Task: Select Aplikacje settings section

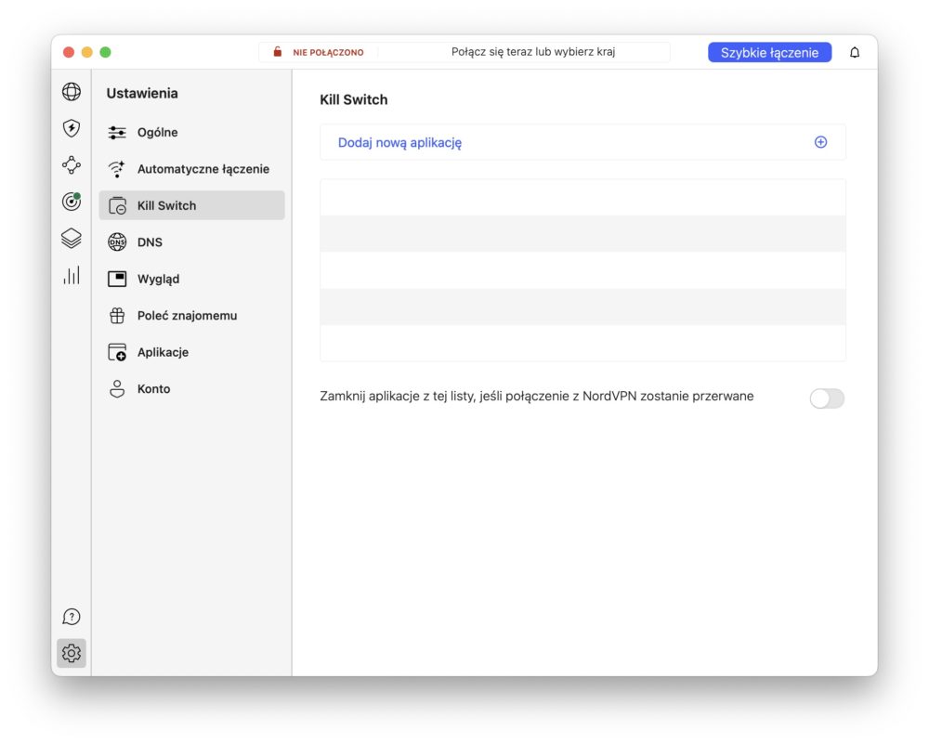Action: 192,352
